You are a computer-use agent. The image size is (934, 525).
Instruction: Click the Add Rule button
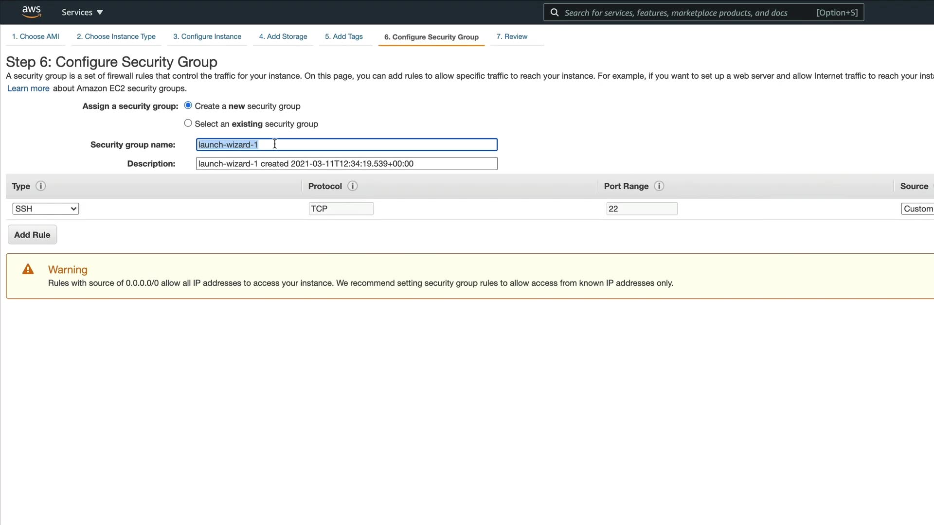[x=32, y=235]
